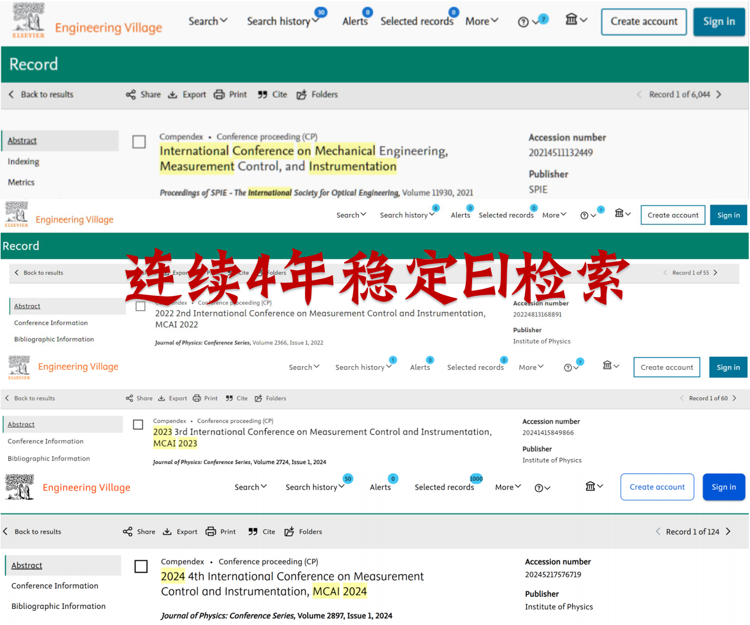Click Share icon in Record 1 of 6,044 toolbar

131,94
